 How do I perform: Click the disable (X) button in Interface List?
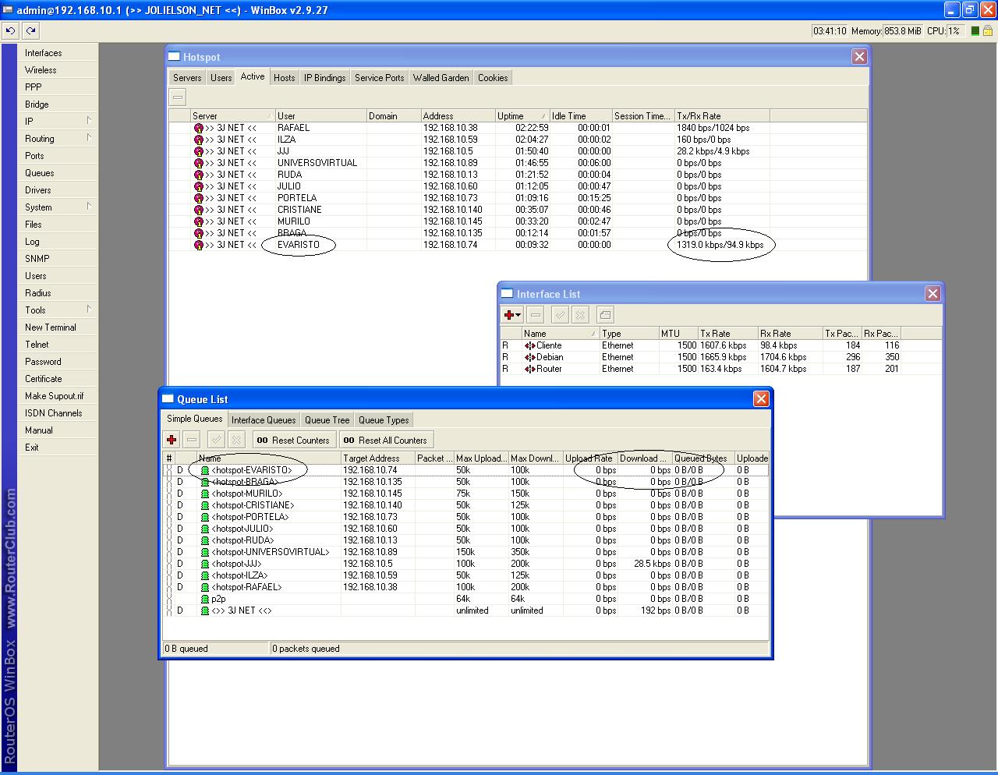tap(580, 315)
